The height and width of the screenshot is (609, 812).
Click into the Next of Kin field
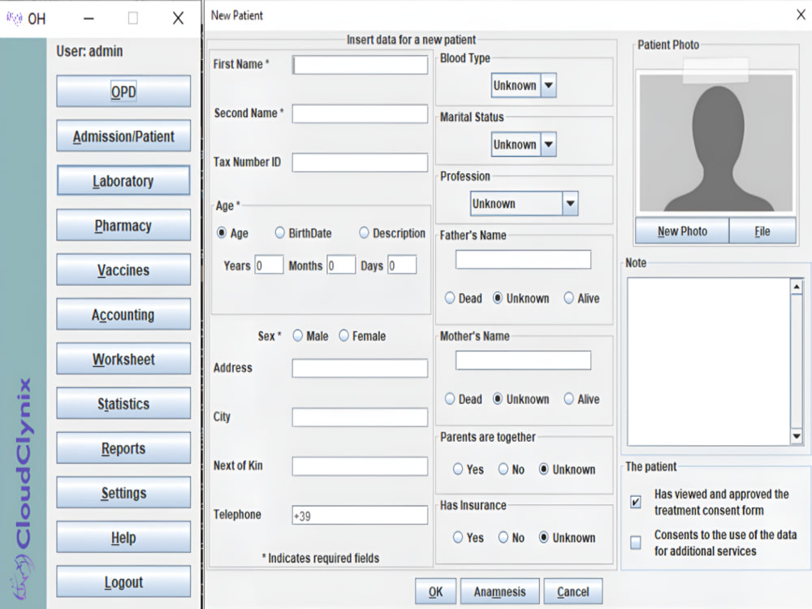pyautogui.click(x=360, y=466)
